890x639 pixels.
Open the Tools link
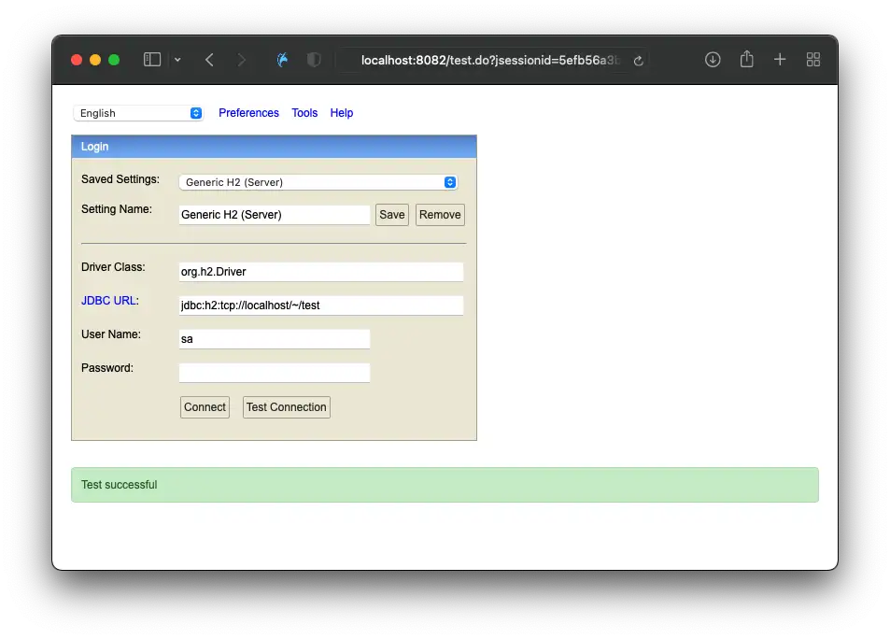point(304,113)
